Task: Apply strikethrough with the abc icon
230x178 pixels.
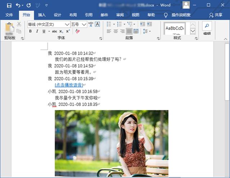Action: [x=55, y=32]
